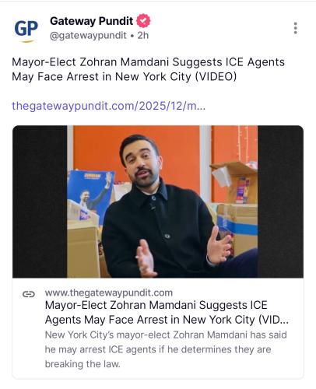The width and height of the screenshot is (316, 389).
Task: Click the 2h post timestamp
Action: click(x=143, y=36)
